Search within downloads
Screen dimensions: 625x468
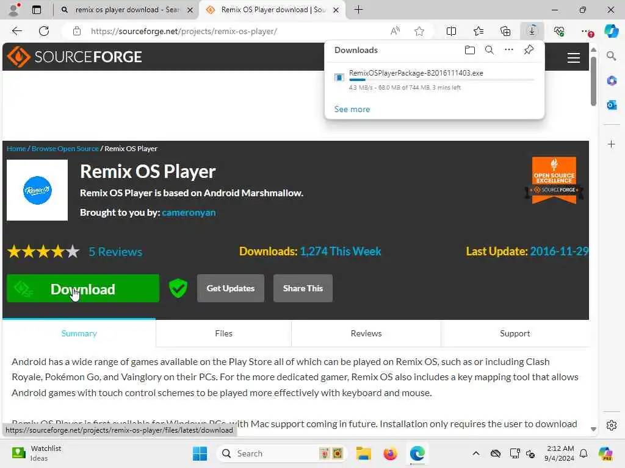[x=490, y=50]
